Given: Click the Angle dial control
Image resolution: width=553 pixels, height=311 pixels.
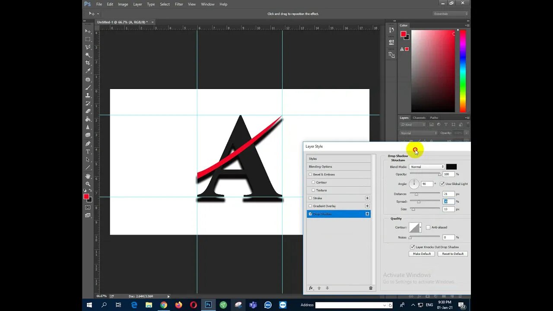Looking at the screenshot, I should (414, 184).
